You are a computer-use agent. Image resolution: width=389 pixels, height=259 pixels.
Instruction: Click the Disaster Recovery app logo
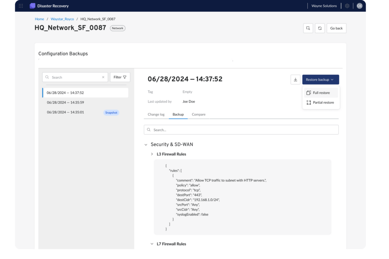(x=32, y=6)
